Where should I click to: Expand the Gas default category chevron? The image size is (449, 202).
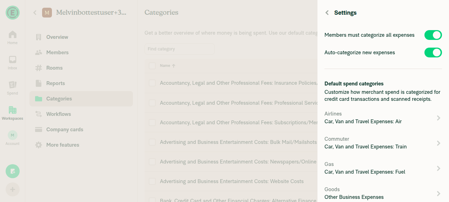coord(438,168)
